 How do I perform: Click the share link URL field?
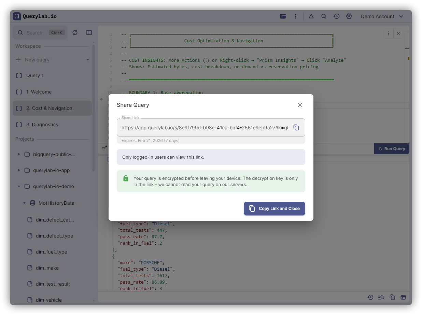205,128
